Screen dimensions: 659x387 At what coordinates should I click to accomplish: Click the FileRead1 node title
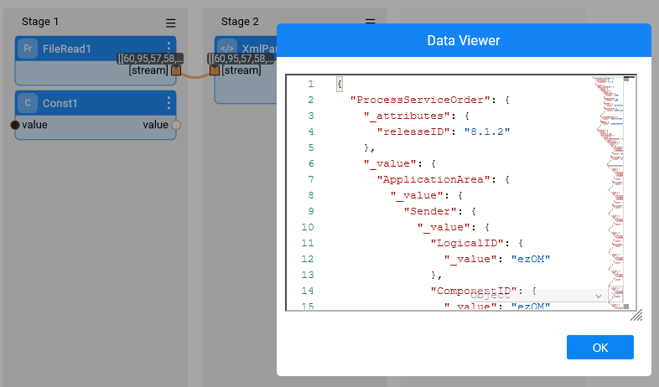67,49
